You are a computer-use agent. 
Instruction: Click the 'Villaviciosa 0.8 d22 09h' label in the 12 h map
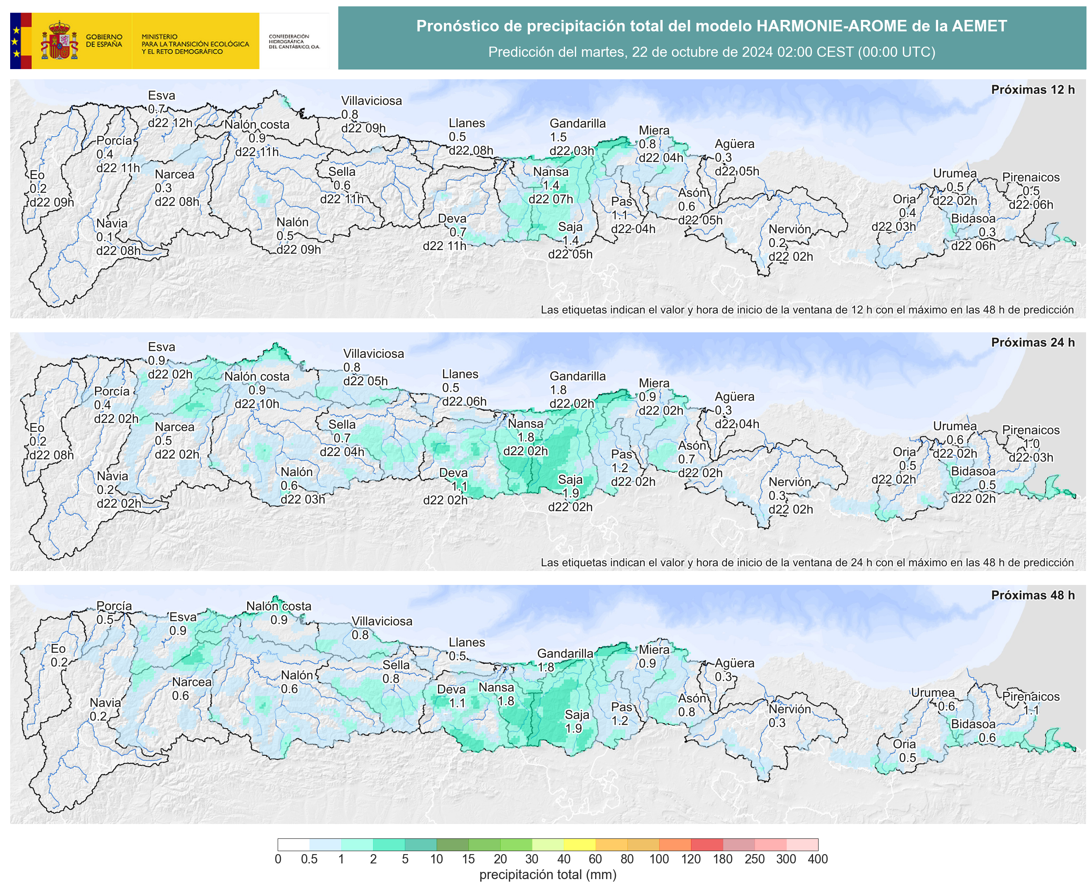coord(371,114)
